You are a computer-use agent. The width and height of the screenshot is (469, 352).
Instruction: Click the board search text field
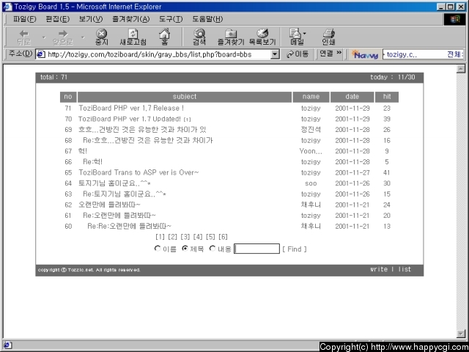[x=256, y=249]
